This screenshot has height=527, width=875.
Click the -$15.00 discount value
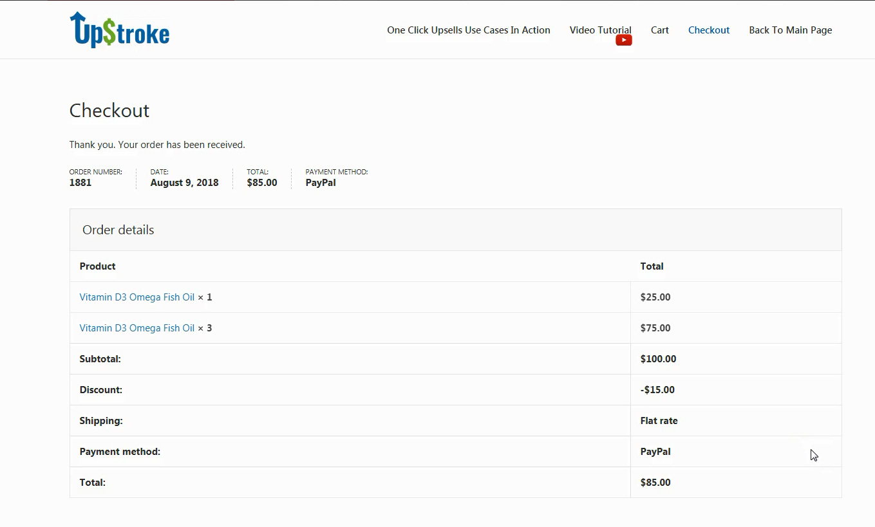657,390
